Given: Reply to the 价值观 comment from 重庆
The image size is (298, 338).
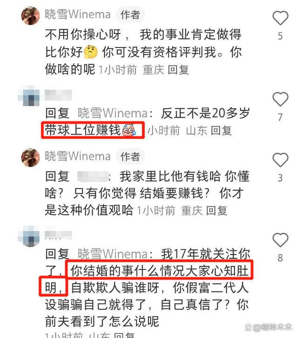Looking at the screenshot, I should (217, 210).
